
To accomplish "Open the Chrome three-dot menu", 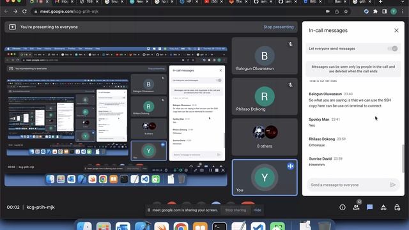I will [403, 11].
